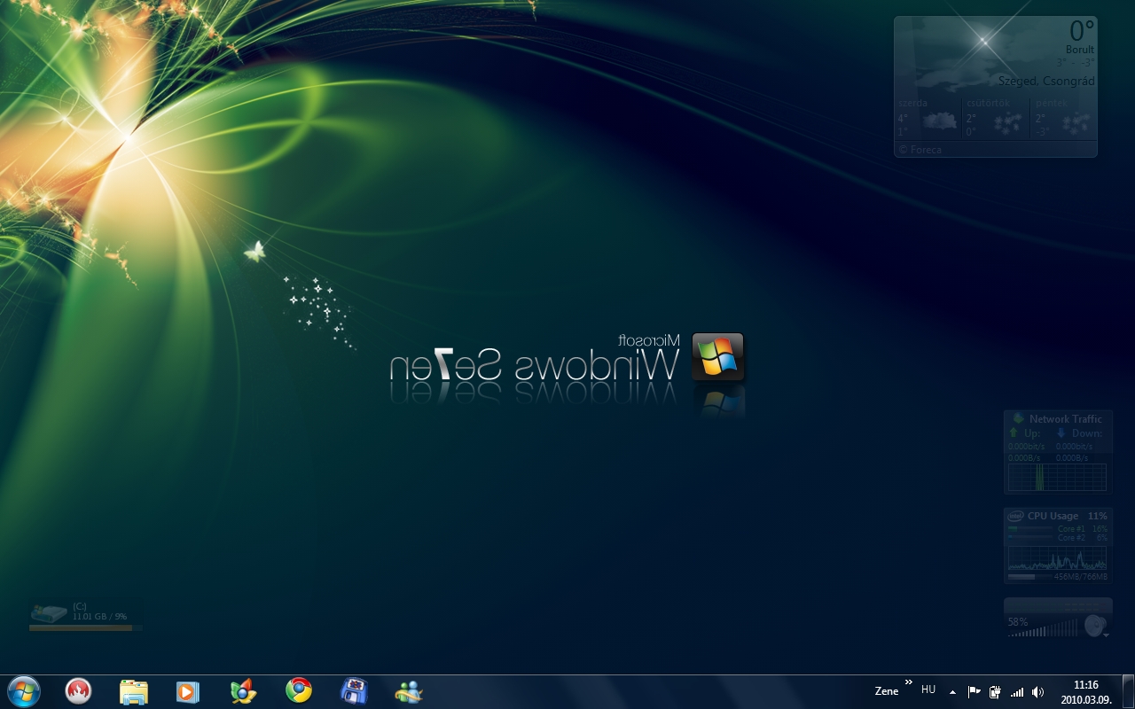Viewport: 1135px width, 709px height.
Task: Click the Network Traffic graph
Action: 1057,477
